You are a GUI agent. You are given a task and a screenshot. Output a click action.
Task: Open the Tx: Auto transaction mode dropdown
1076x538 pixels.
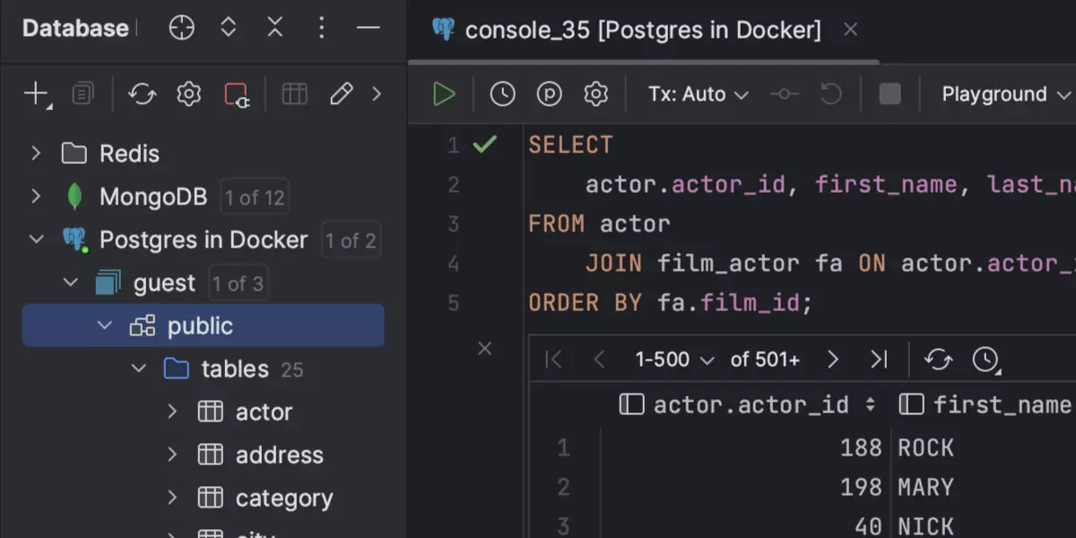698,94
